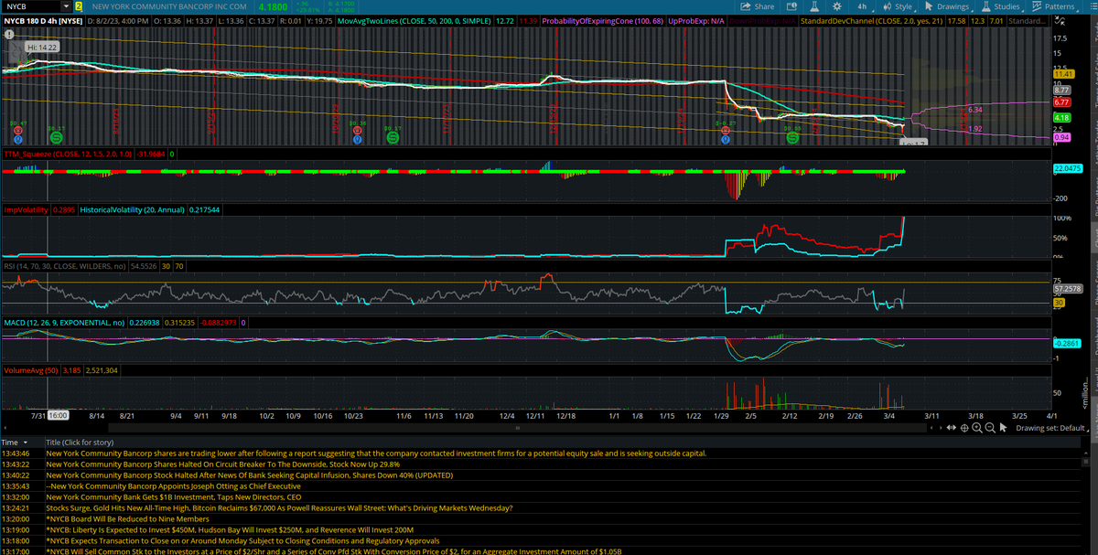Open story about Joseph Otting appointed CEO
This screenshot has height=555, width=1098.
(174, 486)
